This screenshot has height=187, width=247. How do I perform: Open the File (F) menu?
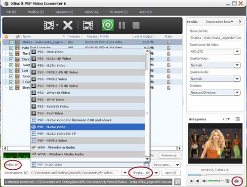[11, 12]
